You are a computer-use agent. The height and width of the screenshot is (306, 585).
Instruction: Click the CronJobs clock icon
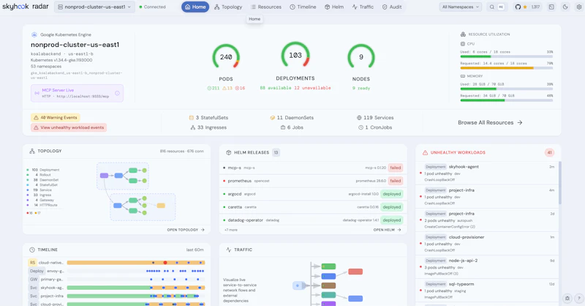pos(361,127)
